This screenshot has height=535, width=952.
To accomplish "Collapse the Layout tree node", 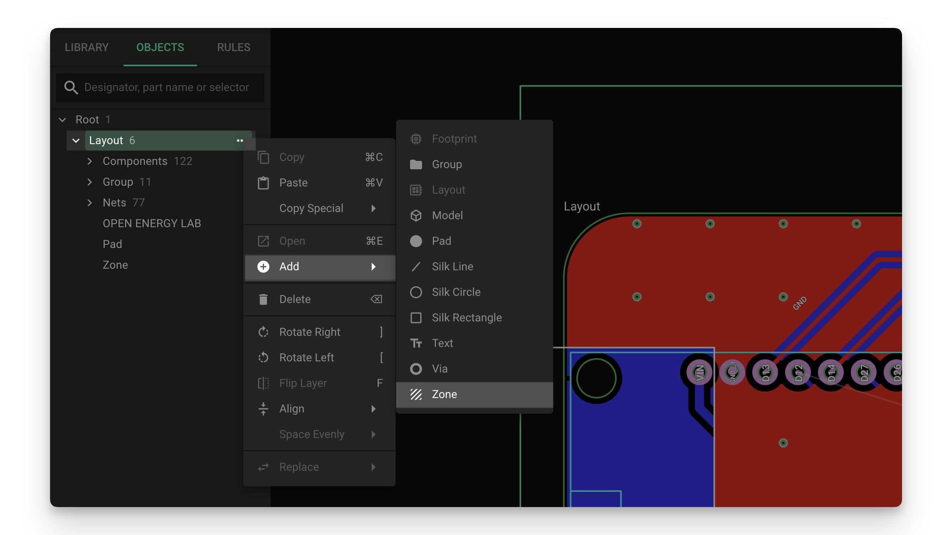I will pos(76,141).
